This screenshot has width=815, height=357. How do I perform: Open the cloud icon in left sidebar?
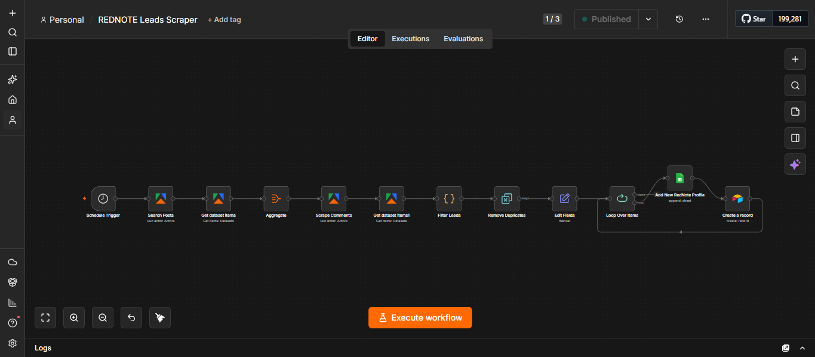[13, 262]
